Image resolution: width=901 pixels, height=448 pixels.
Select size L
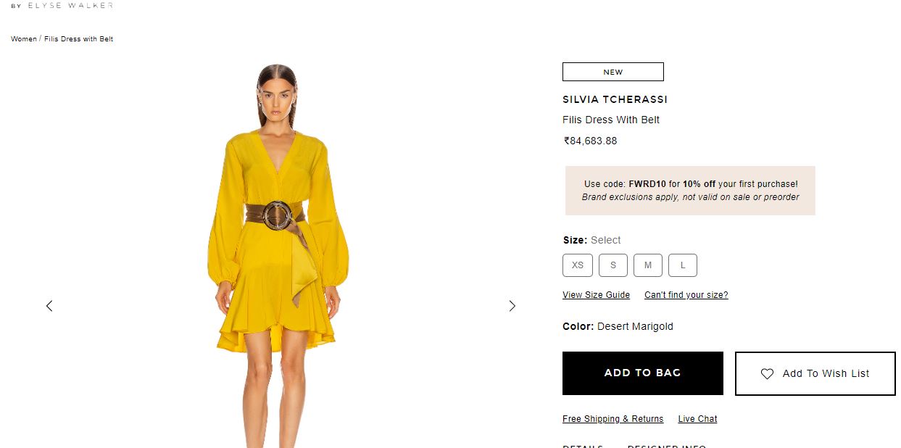click(x=683, y=265)
